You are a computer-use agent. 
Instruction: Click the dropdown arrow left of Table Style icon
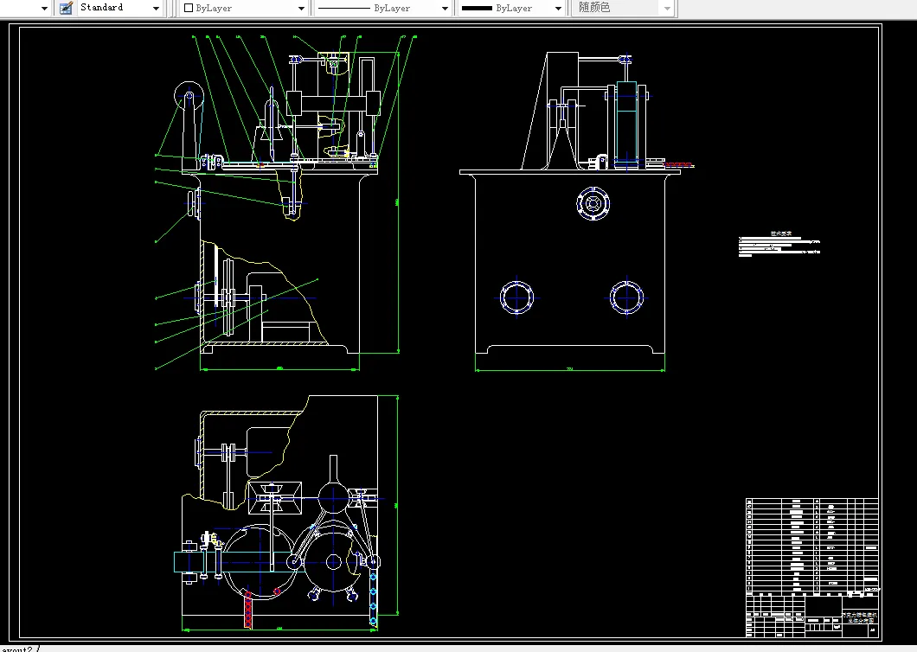pyautogui.click(x=44, y=8)
